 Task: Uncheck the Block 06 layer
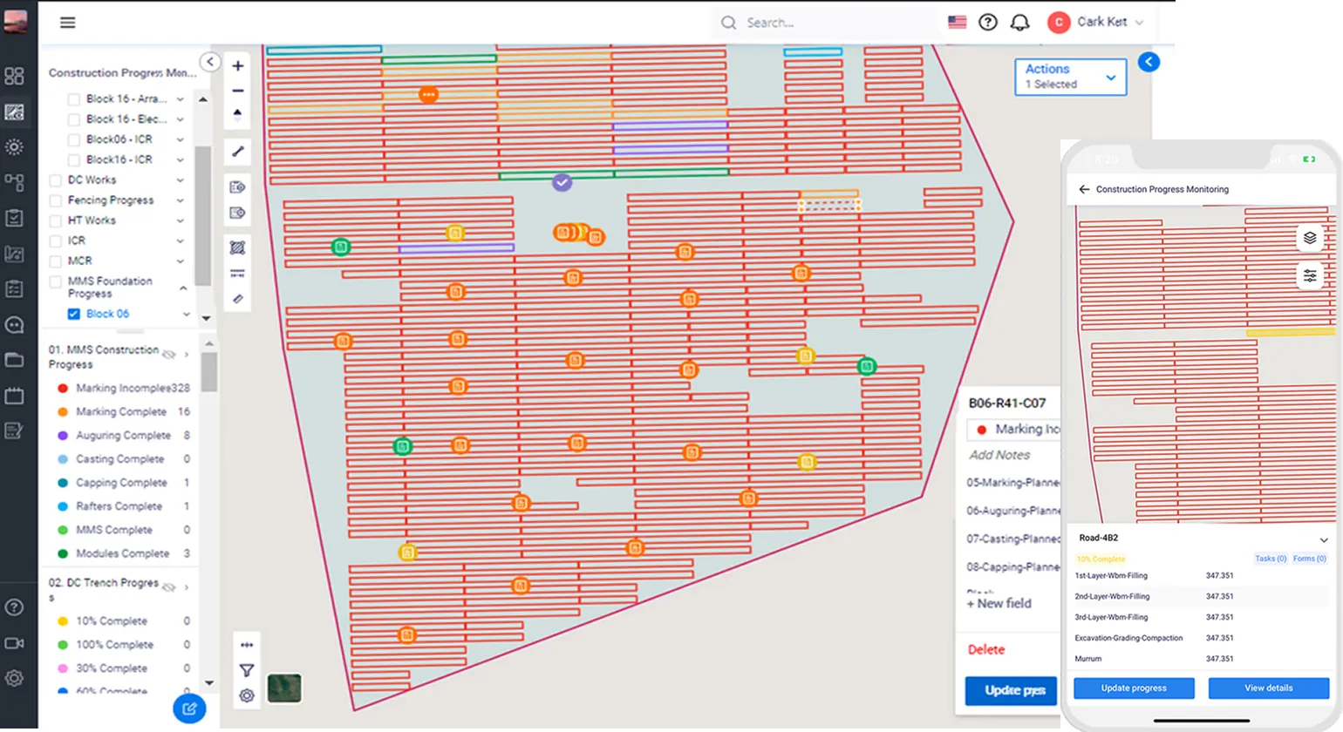[74, 314]
